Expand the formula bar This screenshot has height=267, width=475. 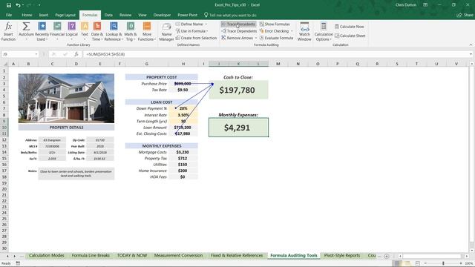(x=471, y=54)
